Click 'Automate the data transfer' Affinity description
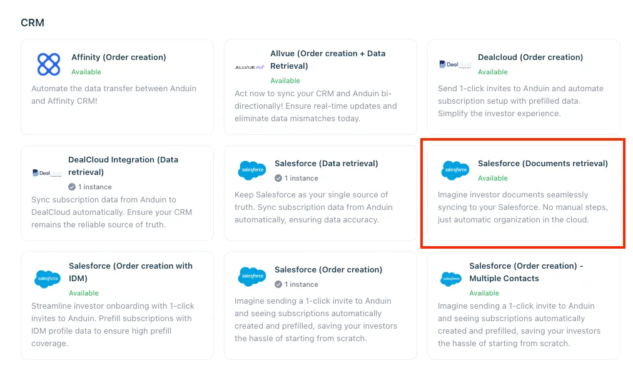 114,95
